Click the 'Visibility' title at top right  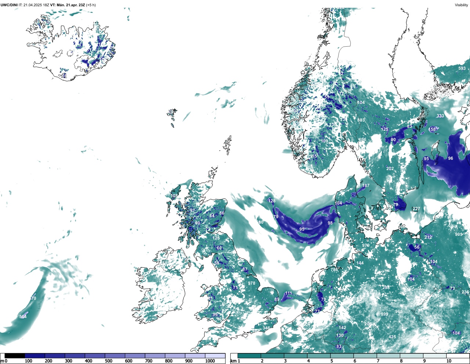coord(462,5)
